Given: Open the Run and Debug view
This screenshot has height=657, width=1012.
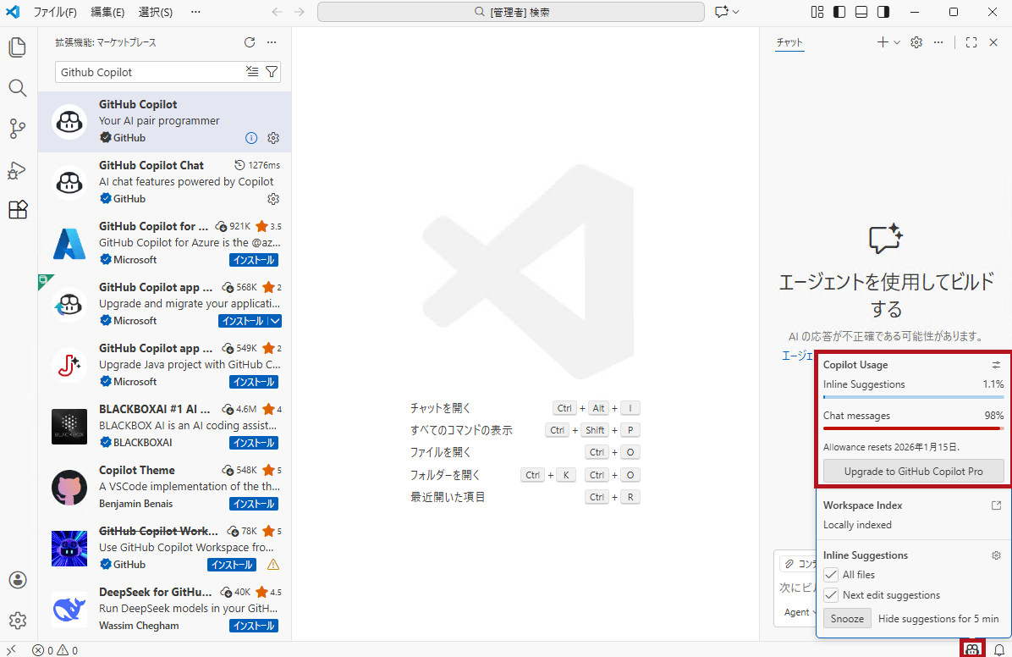Looking at the screenshot, I should coord(18,170).
